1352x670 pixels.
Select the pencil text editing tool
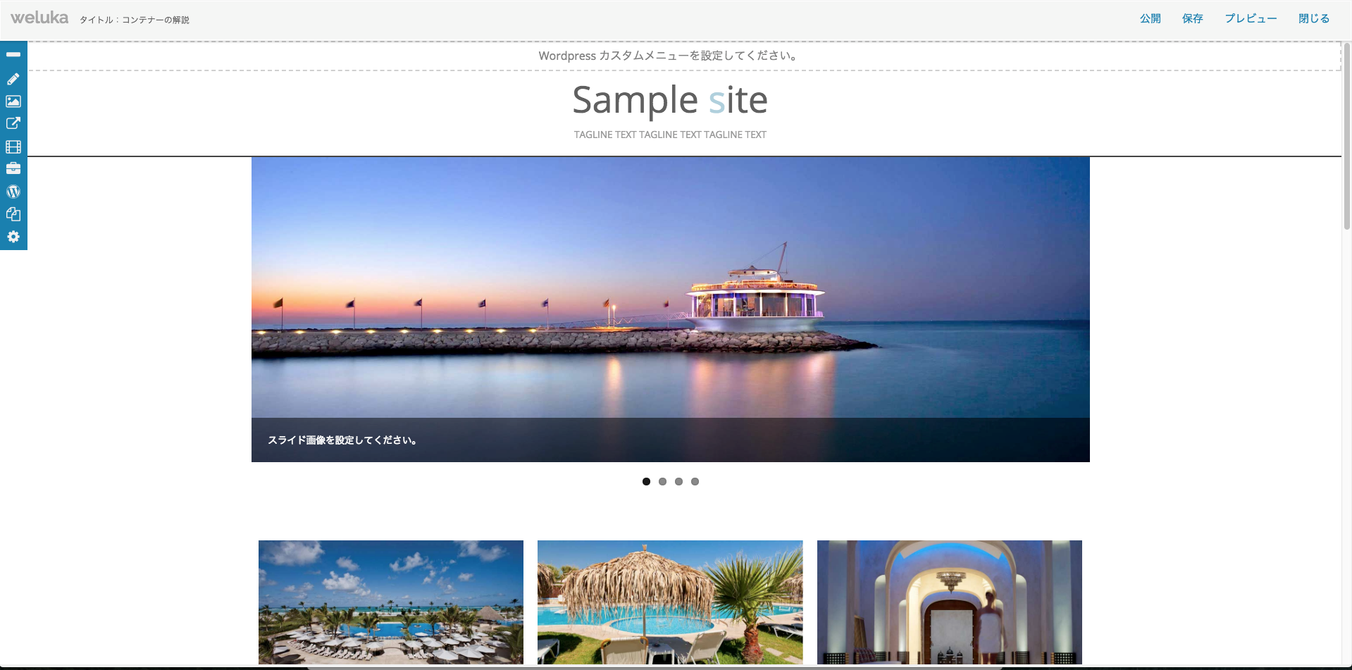[x=13, y=79]
